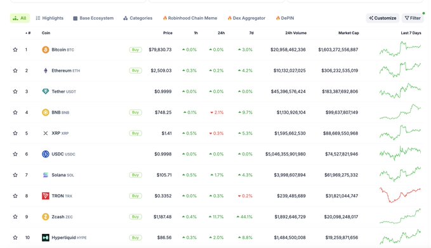431x248 pixels.
Task: Click Ethereum market cap $306,232,535,019
Action: (340, 70)
